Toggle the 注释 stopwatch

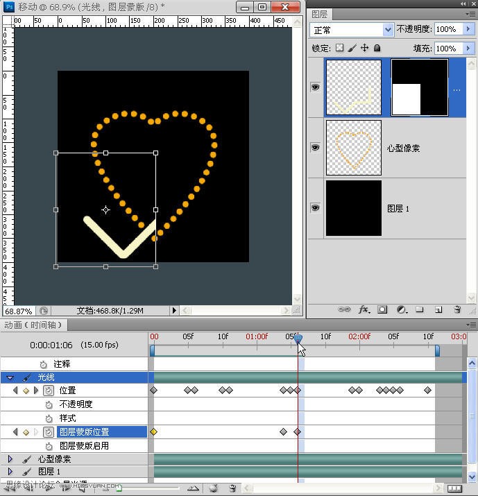coord(43,364)
